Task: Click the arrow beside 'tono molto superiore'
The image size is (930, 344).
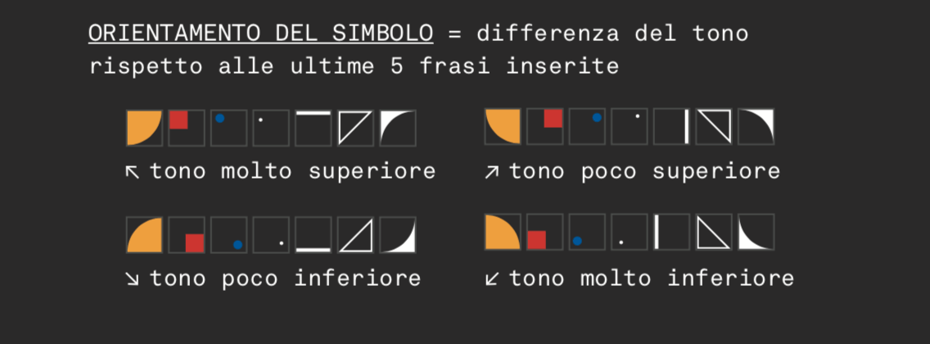Action: (131, 172)
